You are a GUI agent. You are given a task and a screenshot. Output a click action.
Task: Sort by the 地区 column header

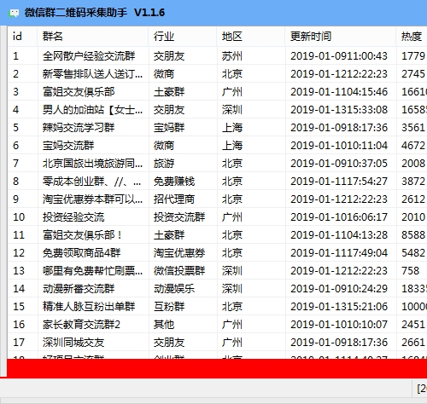click(251, 37)
